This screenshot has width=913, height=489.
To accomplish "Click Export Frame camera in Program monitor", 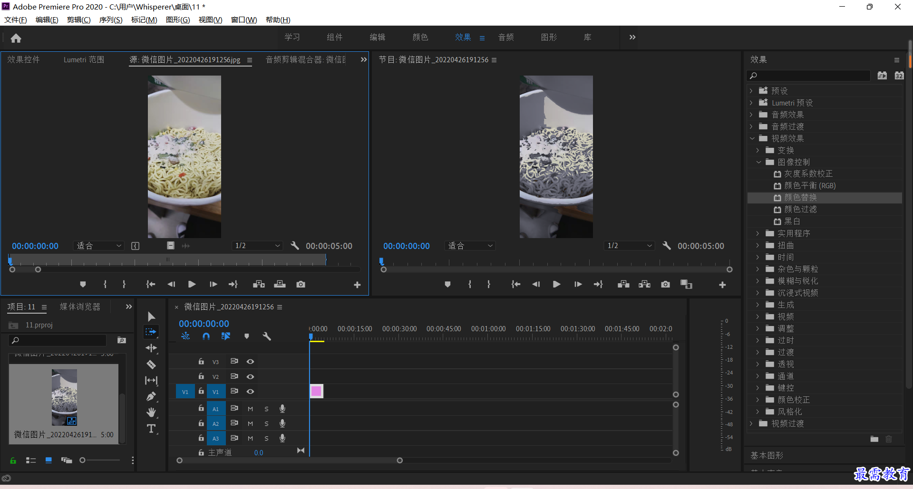I will click(665, 284).
